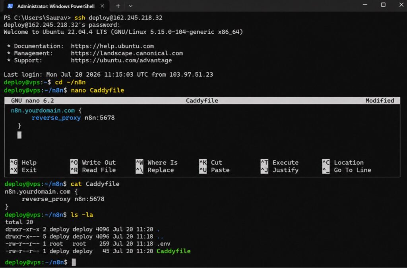Click the https://landscape.canonical.com link
This screenshot has height=268, width=407.
(x=127, y=53)
